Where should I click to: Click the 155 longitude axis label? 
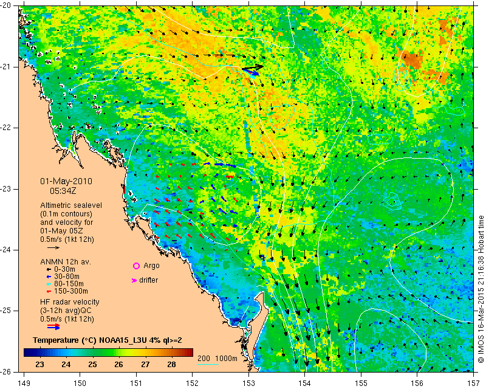(x=361, y=383)
